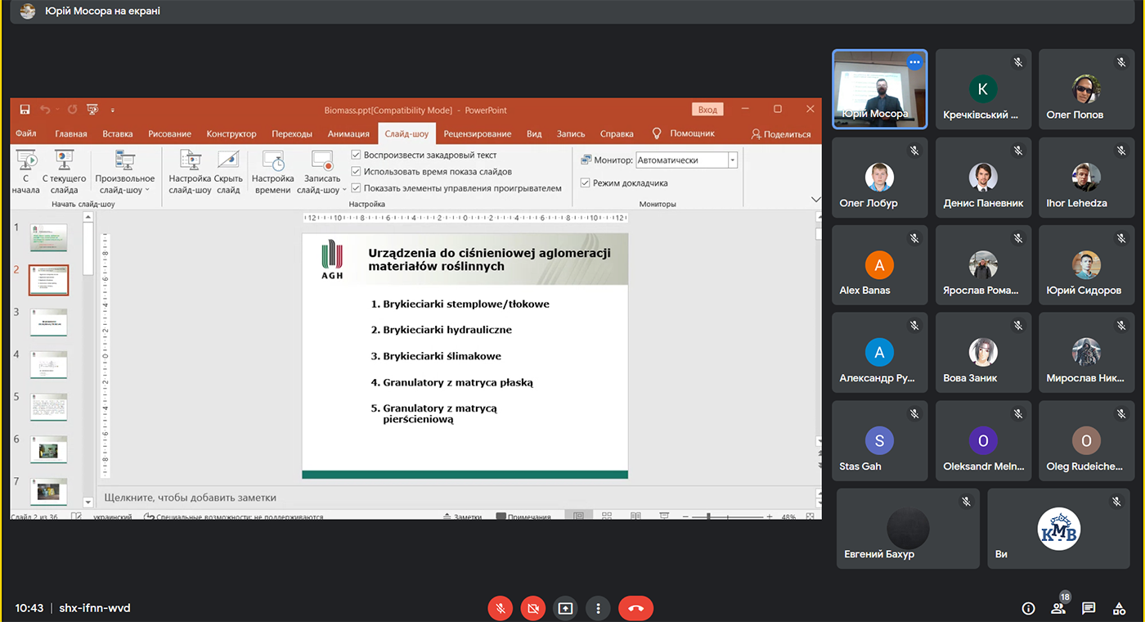Switch to the Вставка ribbon tab
This screenshot has width=1145, height=622.
(x=118, y=133)
